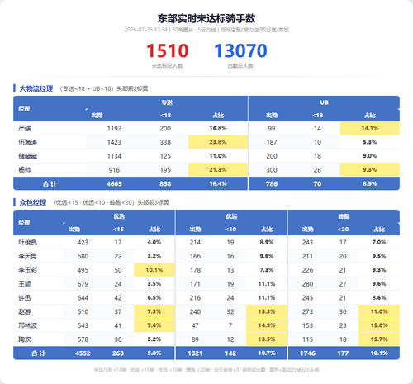Click the 未达标总人数 label
The height and width of the screenshot is (384, 413).
(x=167, y=66)
